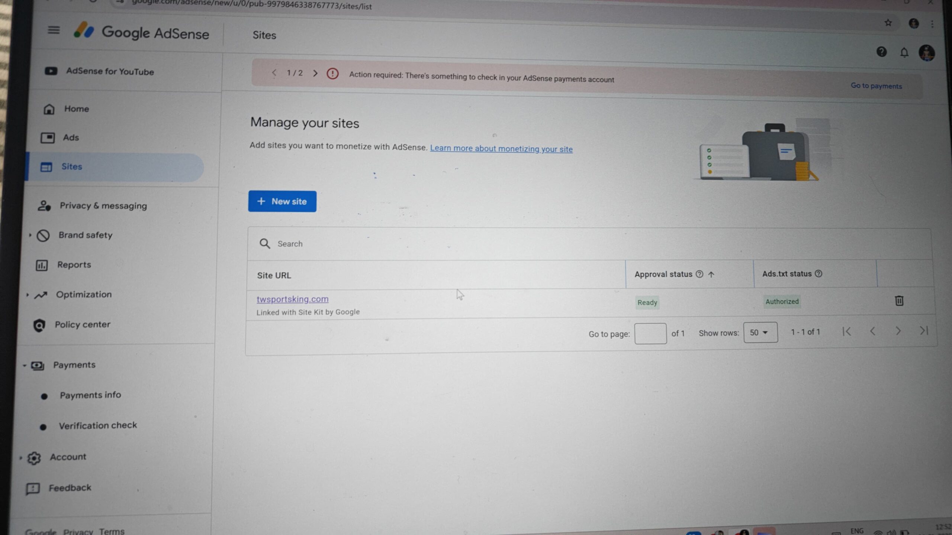Show Approval status help tooltip

699,274
